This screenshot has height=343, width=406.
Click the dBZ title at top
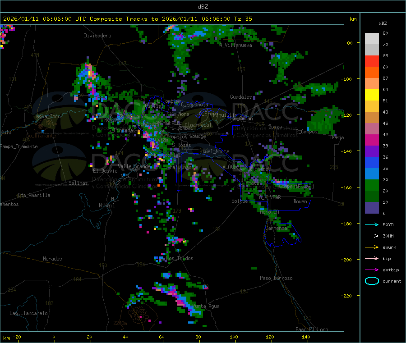pyautogui.click(x=203, y=7)
